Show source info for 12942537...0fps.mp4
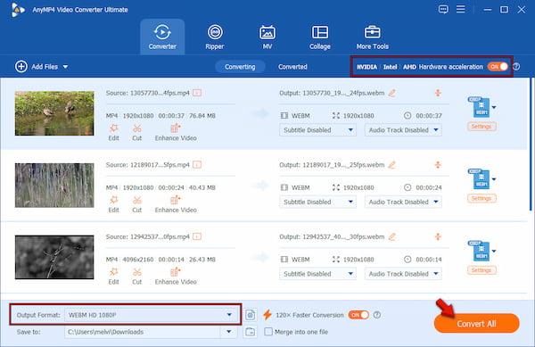Image resolution: width=535 pixels, height=347 pixels. 197,236
